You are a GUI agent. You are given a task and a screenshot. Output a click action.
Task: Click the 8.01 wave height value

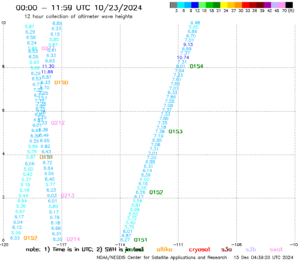click(180, 66)
